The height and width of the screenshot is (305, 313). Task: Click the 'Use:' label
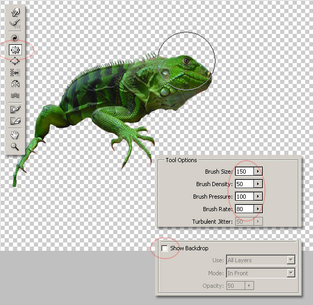coord(218,260)
